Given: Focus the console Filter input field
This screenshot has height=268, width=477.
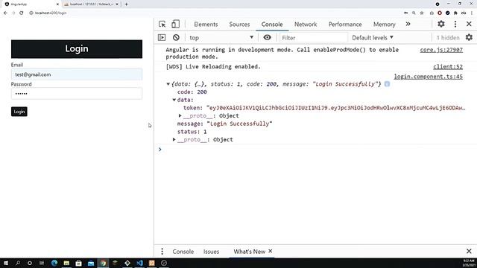Looking at the screenshot, I should coord(313,38).
